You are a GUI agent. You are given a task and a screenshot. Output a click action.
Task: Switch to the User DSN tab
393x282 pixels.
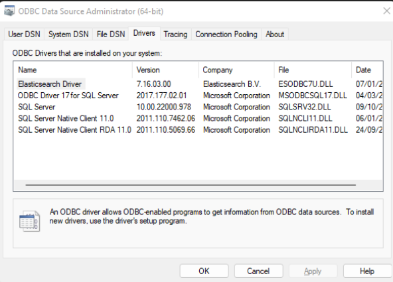(x=24, y=34)
